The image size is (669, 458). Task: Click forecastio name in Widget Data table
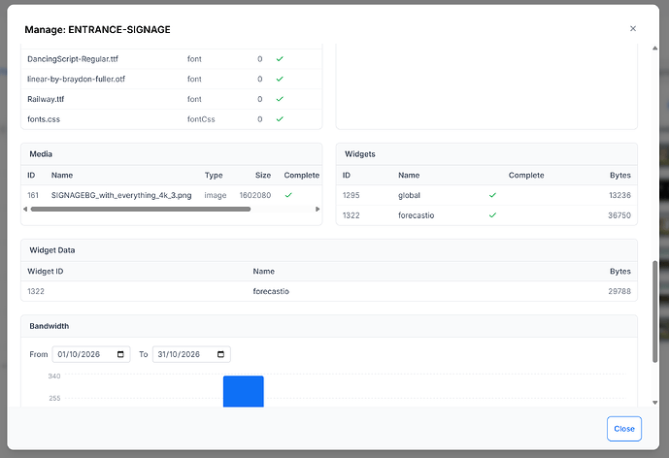pyautogui.click(x=271, y=291)
